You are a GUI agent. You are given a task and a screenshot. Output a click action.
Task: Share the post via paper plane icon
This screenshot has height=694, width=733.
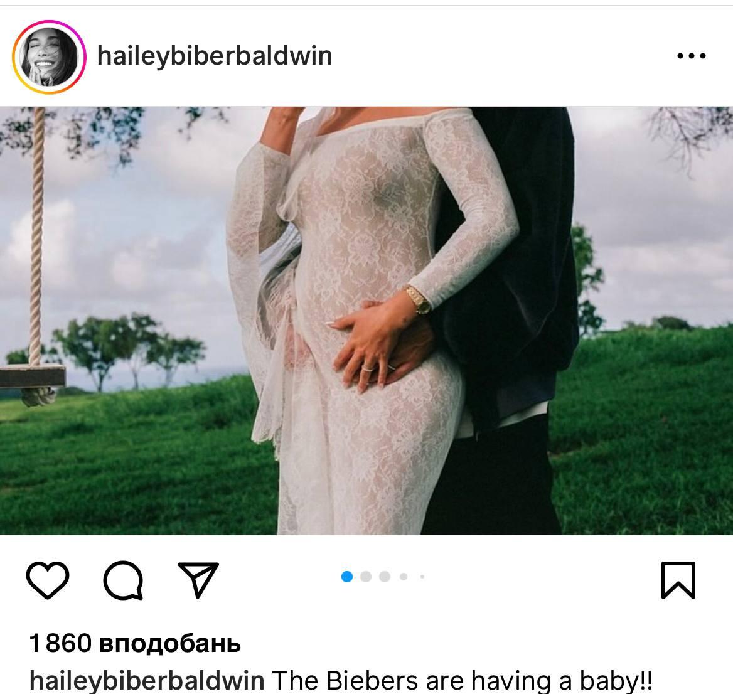(198, 580)
